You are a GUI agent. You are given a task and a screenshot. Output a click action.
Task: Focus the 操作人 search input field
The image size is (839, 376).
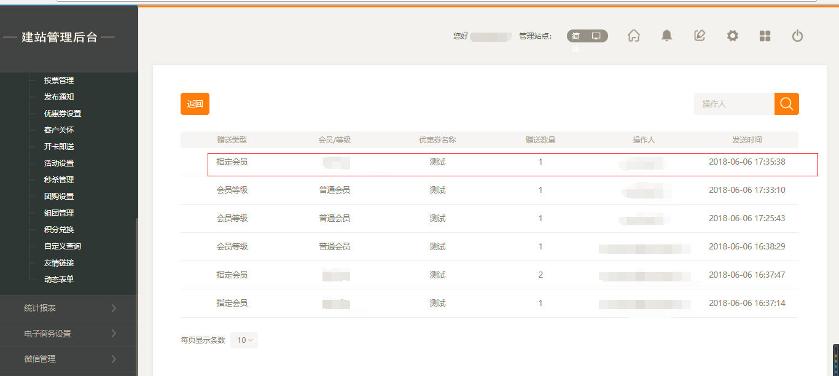[733, 104]
